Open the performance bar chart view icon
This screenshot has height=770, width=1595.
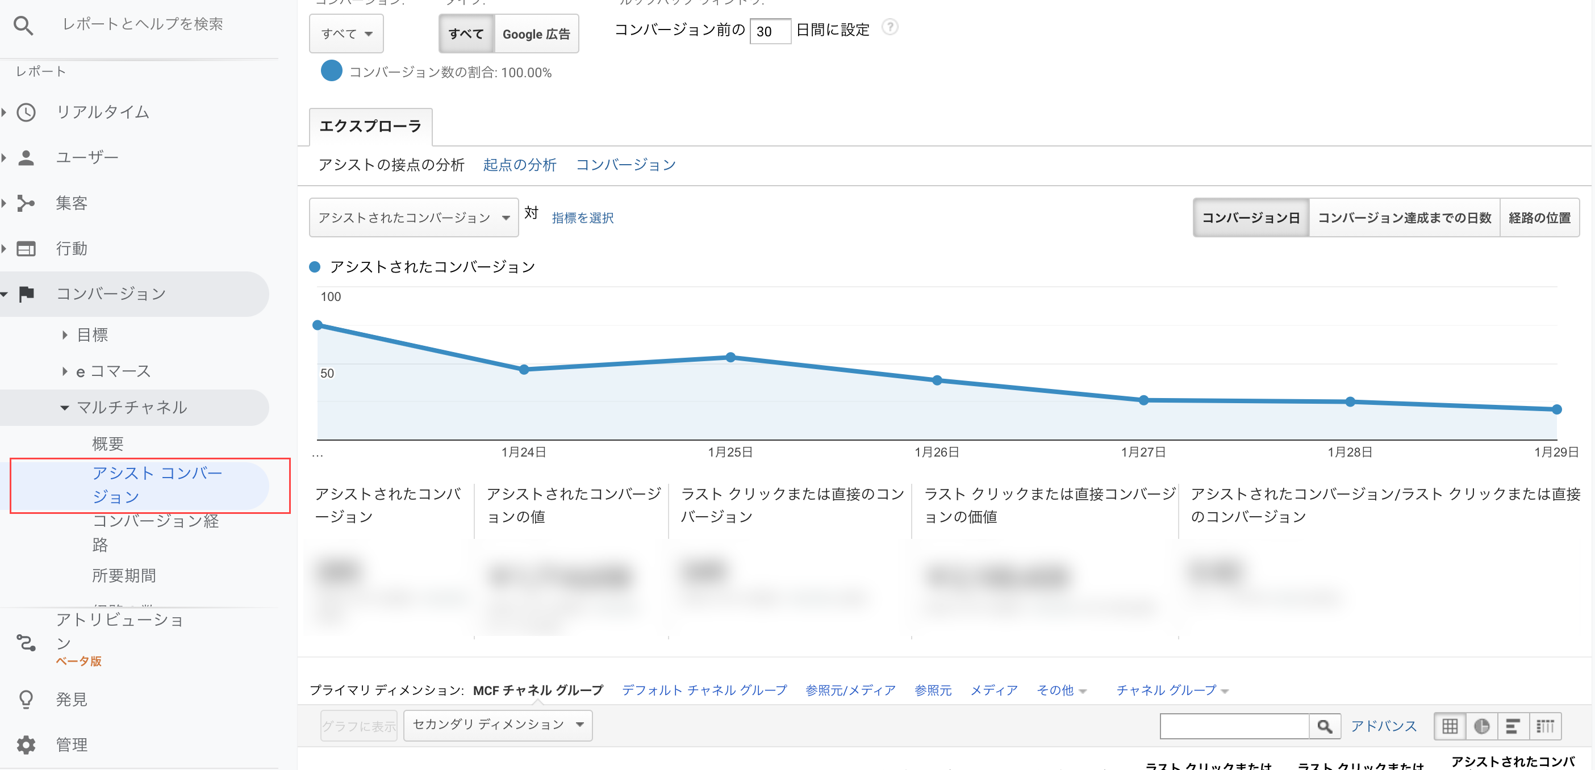(x=1514, y=726)
